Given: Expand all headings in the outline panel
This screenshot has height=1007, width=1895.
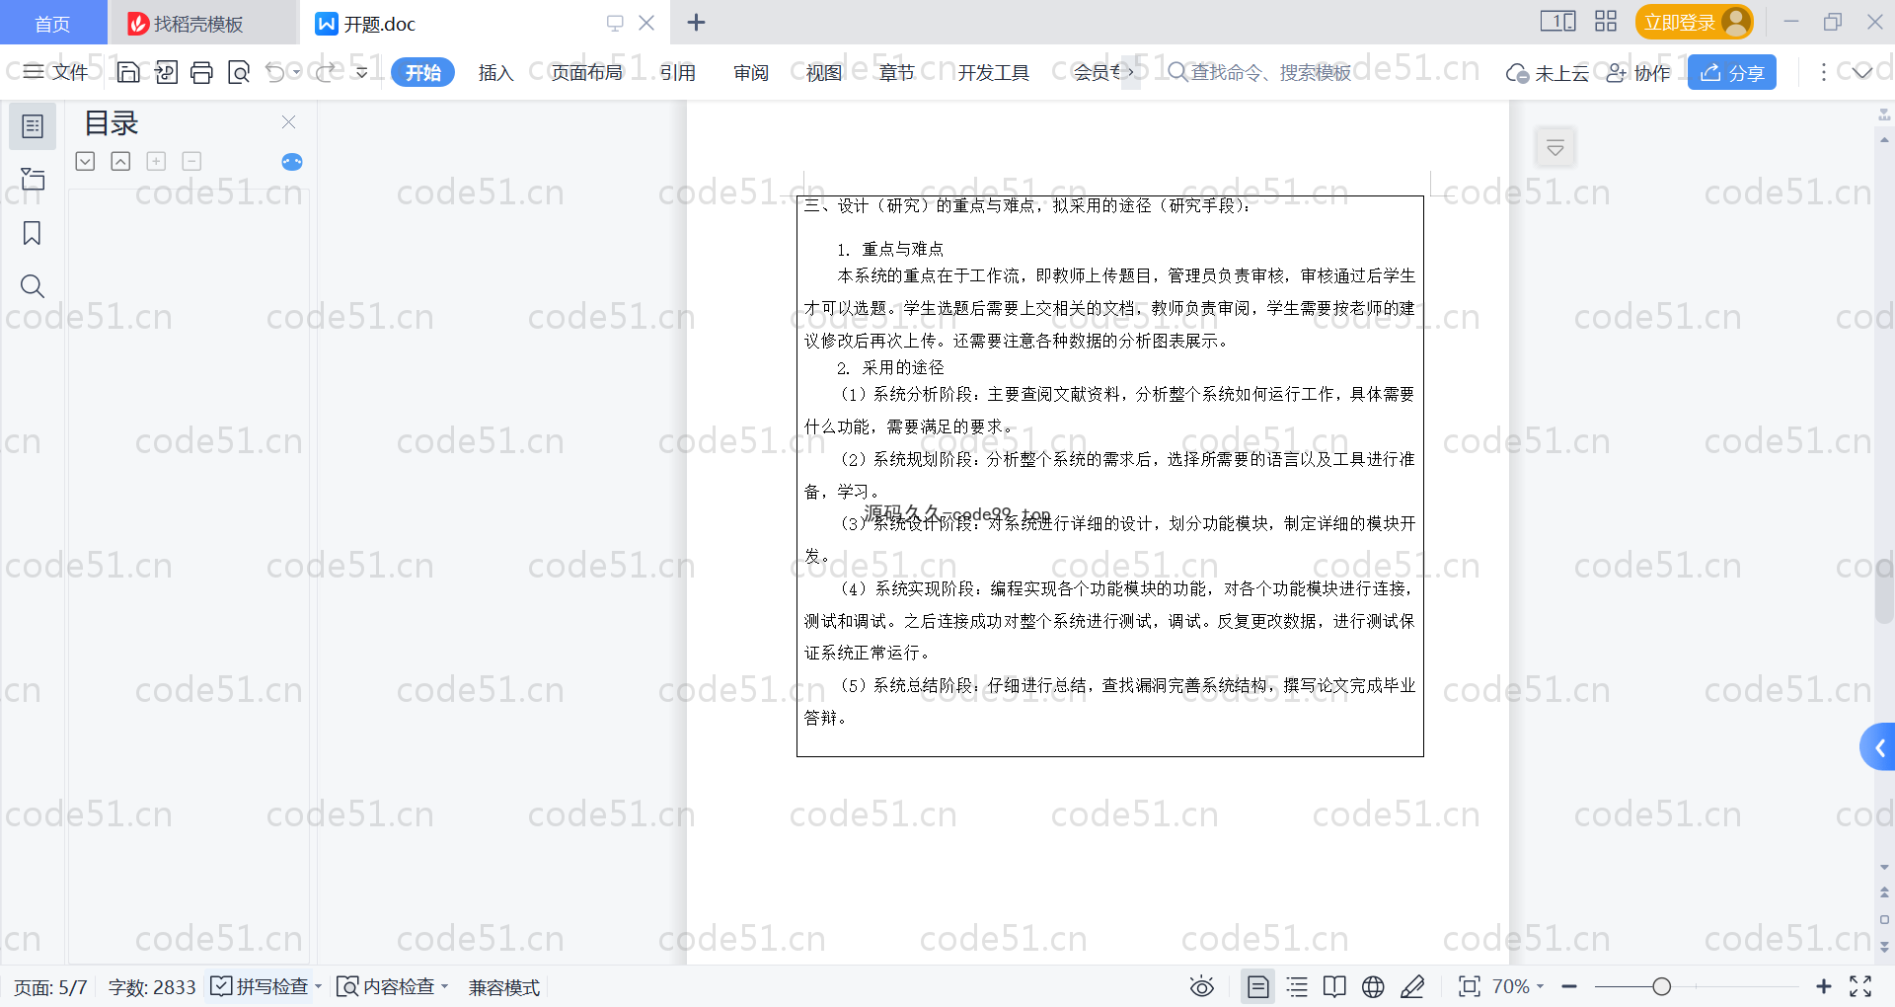Looking at the screenshot, I should (86, 161).
